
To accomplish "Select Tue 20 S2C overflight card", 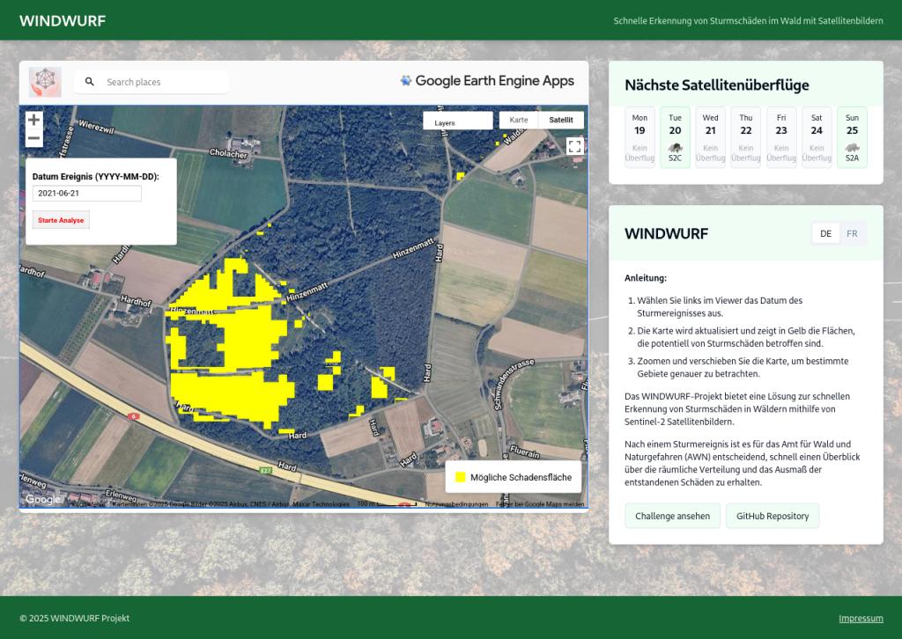I will (x=675, y=137).
